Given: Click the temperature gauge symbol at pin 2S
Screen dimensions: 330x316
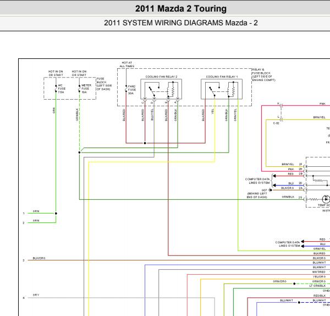Looking at the screenshot, I should click(326, 199).
